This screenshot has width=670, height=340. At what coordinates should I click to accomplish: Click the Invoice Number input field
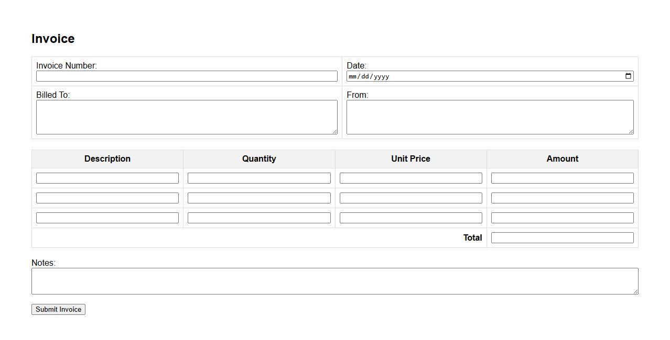[187, 76]
